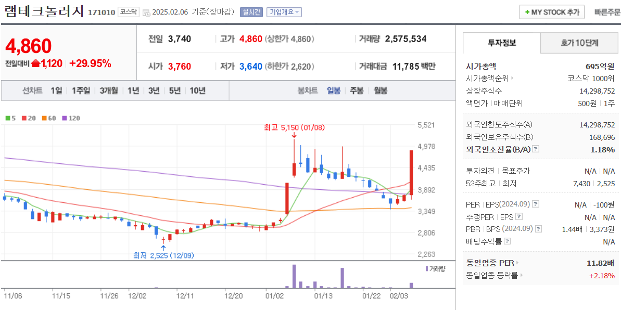Click the +29.95% change rate
Screen dimensions: 621x310
(x=90, y=63)
